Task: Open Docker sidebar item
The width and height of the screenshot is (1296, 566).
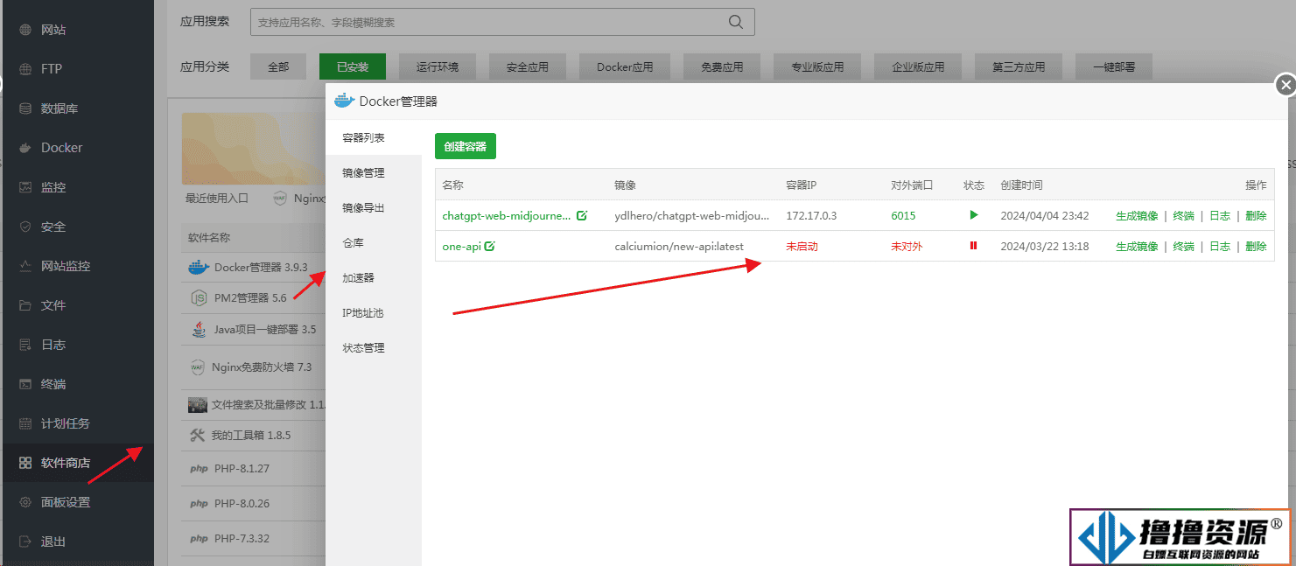Action: tap(77, 148)
